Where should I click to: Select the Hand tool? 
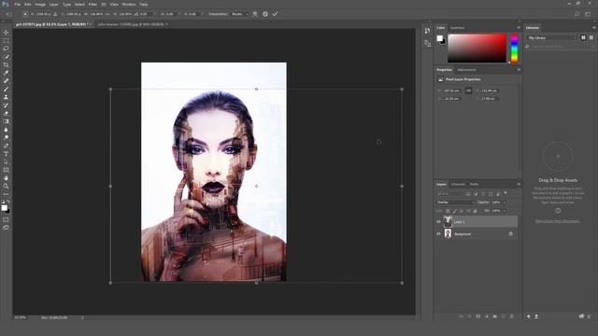coord(6,178)
